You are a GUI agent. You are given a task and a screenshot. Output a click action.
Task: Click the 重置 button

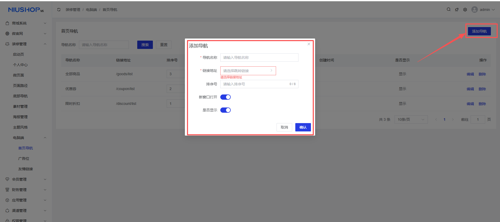164,45
